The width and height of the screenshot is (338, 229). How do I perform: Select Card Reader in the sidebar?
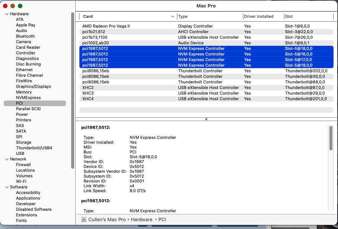tap(28, 47)
